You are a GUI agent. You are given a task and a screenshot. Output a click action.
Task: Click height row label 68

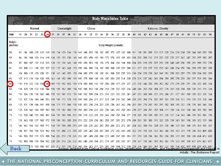pyautogui.click(x=10, y=105)
